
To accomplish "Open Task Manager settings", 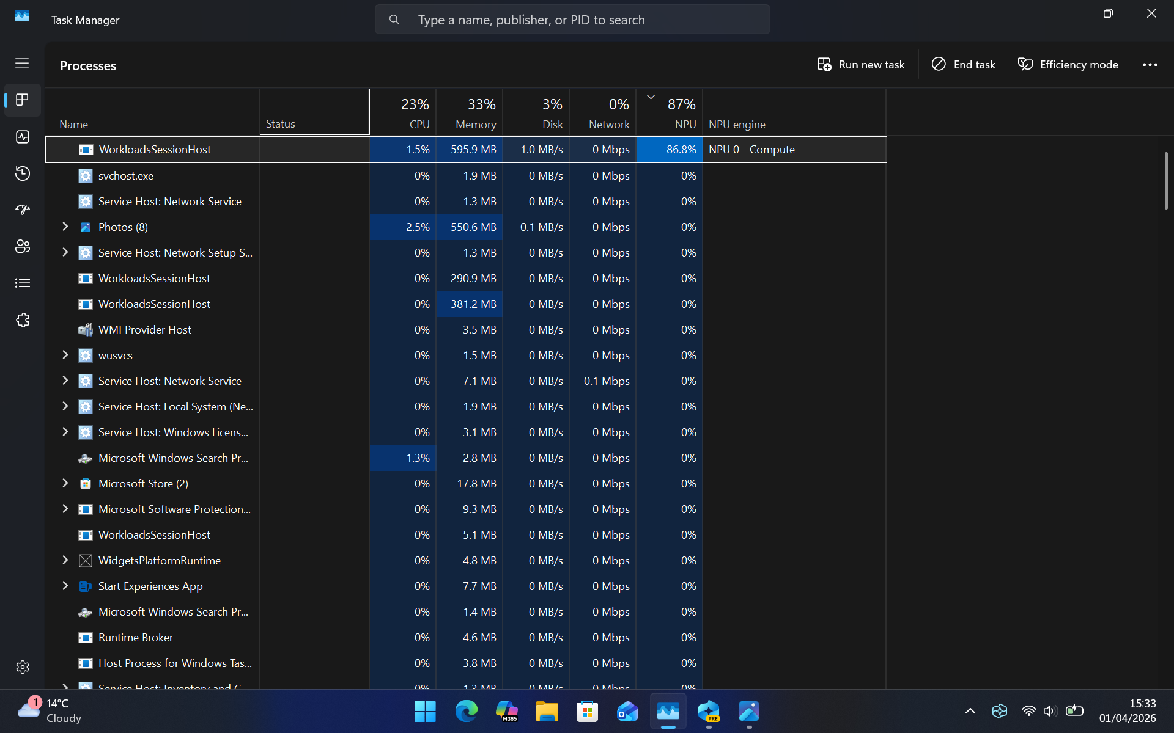I will 22,667.
